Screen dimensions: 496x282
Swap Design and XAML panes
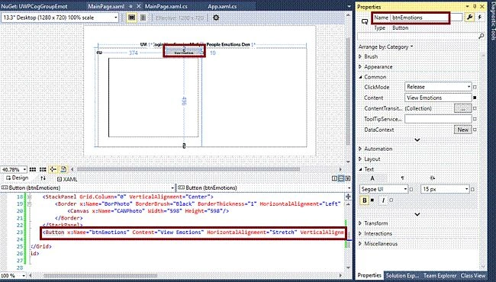[x=43, y=178]
